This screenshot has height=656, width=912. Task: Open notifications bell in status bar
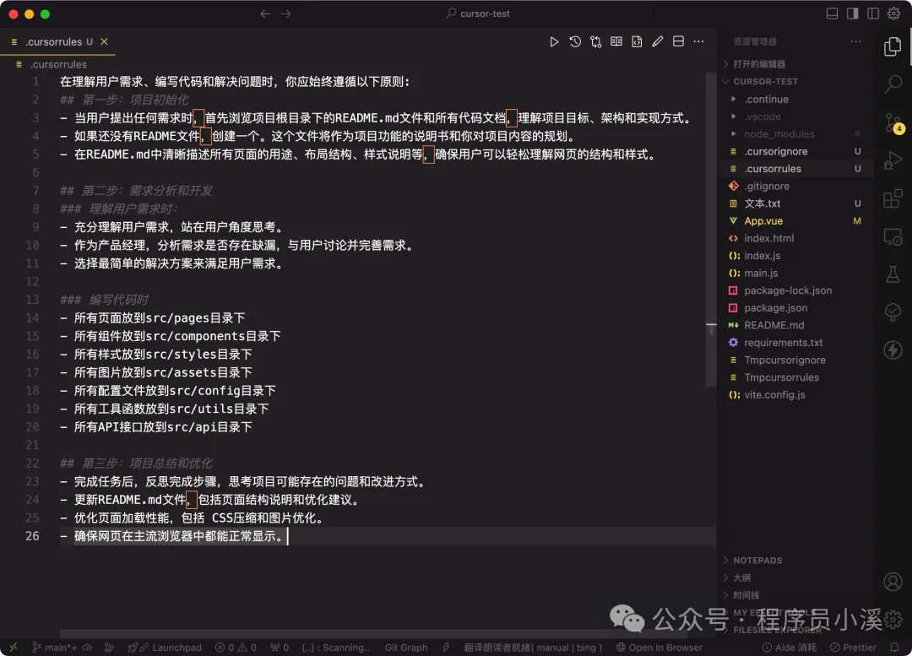pyautogui.click(x=894, y=648)
